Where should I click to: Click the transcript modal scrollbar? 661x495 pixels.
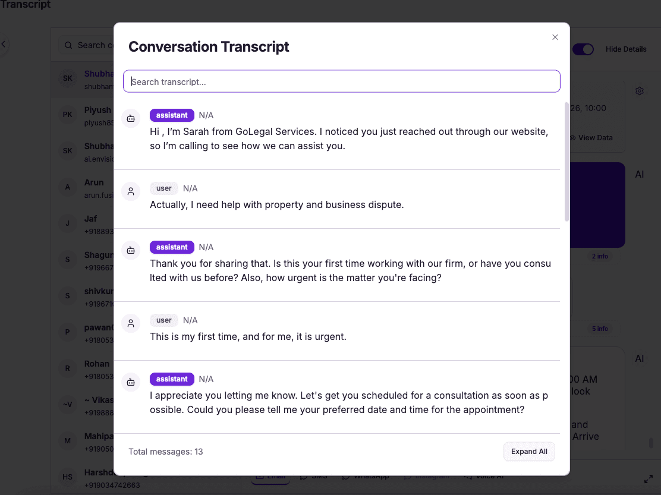pyautogui.click(x=566, y=166)
